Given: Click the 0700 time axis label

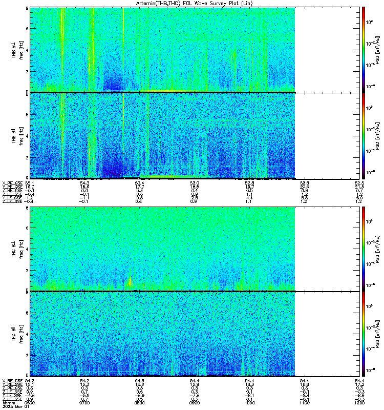Looking at the screenshot, I should [84, 403].
